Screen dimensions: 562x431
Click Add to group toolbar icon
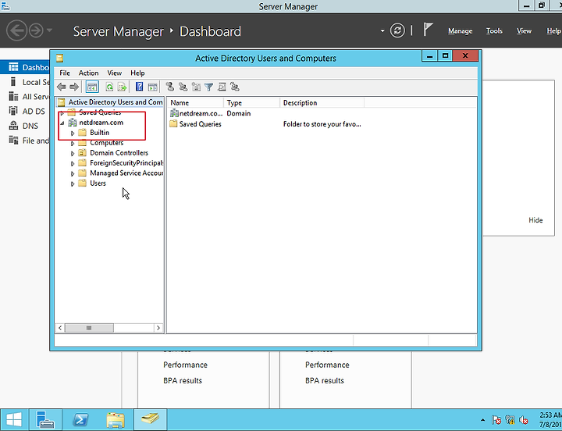(235, 87)
